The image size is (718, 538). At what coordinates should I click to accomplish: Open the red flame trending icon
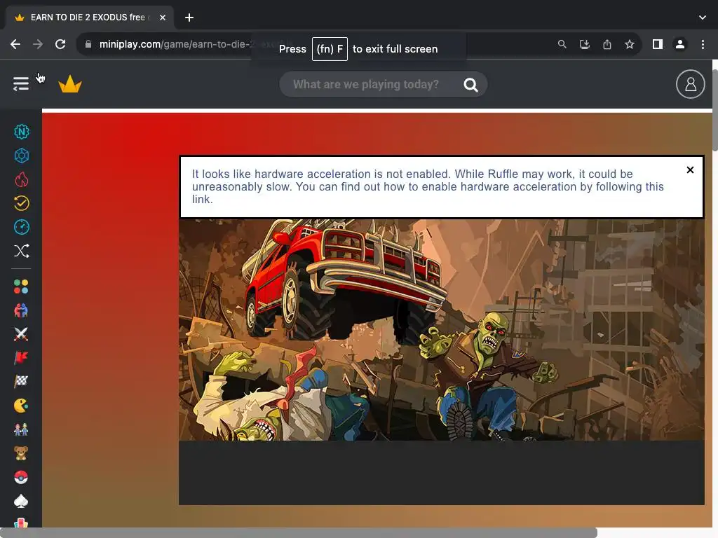tap(22, 179)
